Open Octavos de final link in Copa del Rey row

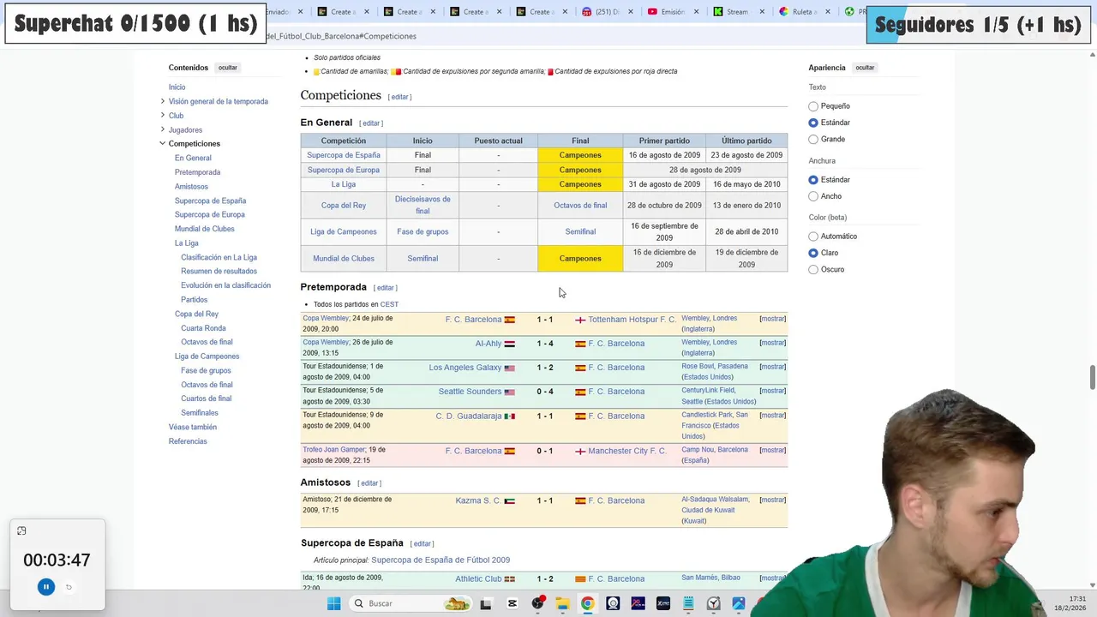pos(580,206)
